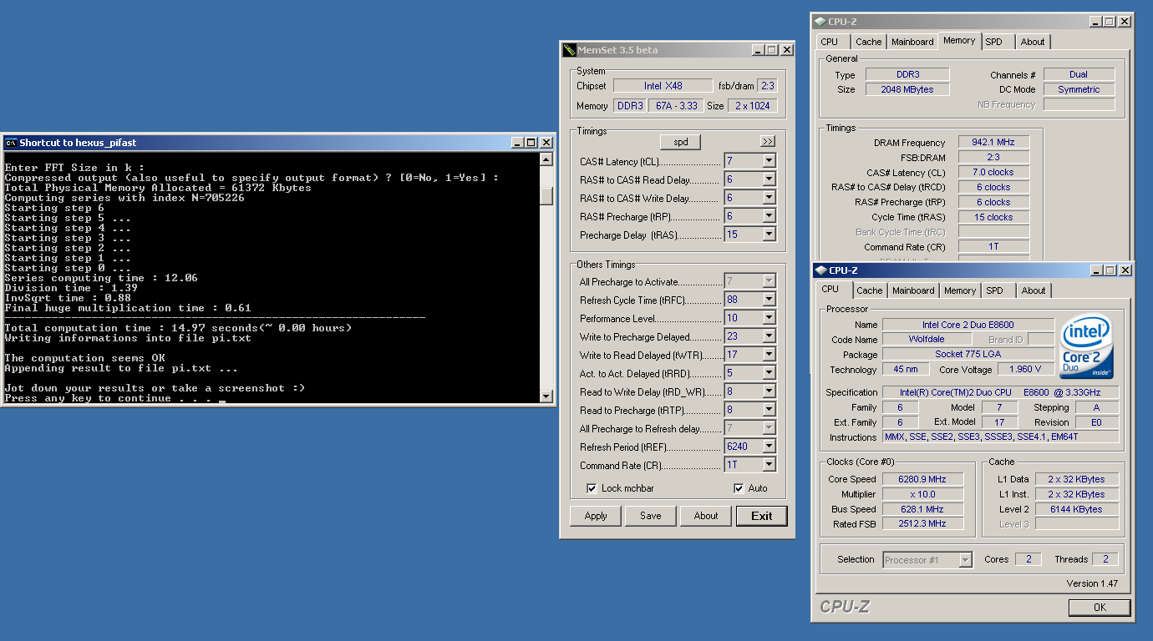
Task: Click the DRAM Frequency 942.1 MHz field
Action: click(x=993, y=143)
